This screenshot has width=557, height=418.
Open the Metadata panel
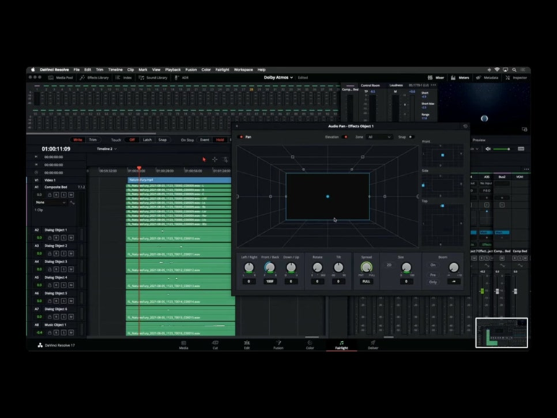coord(488,77)
